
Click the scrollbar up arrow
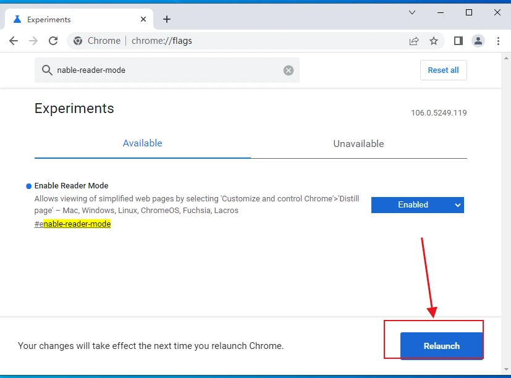(506, 58)
